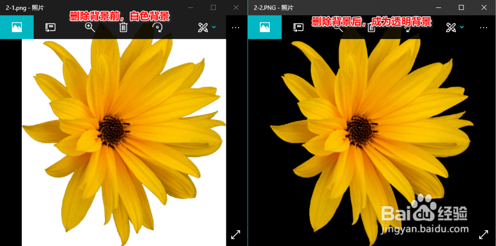
Task: Minimize the 2-1.png Photos window
Action: pos(190,7)
